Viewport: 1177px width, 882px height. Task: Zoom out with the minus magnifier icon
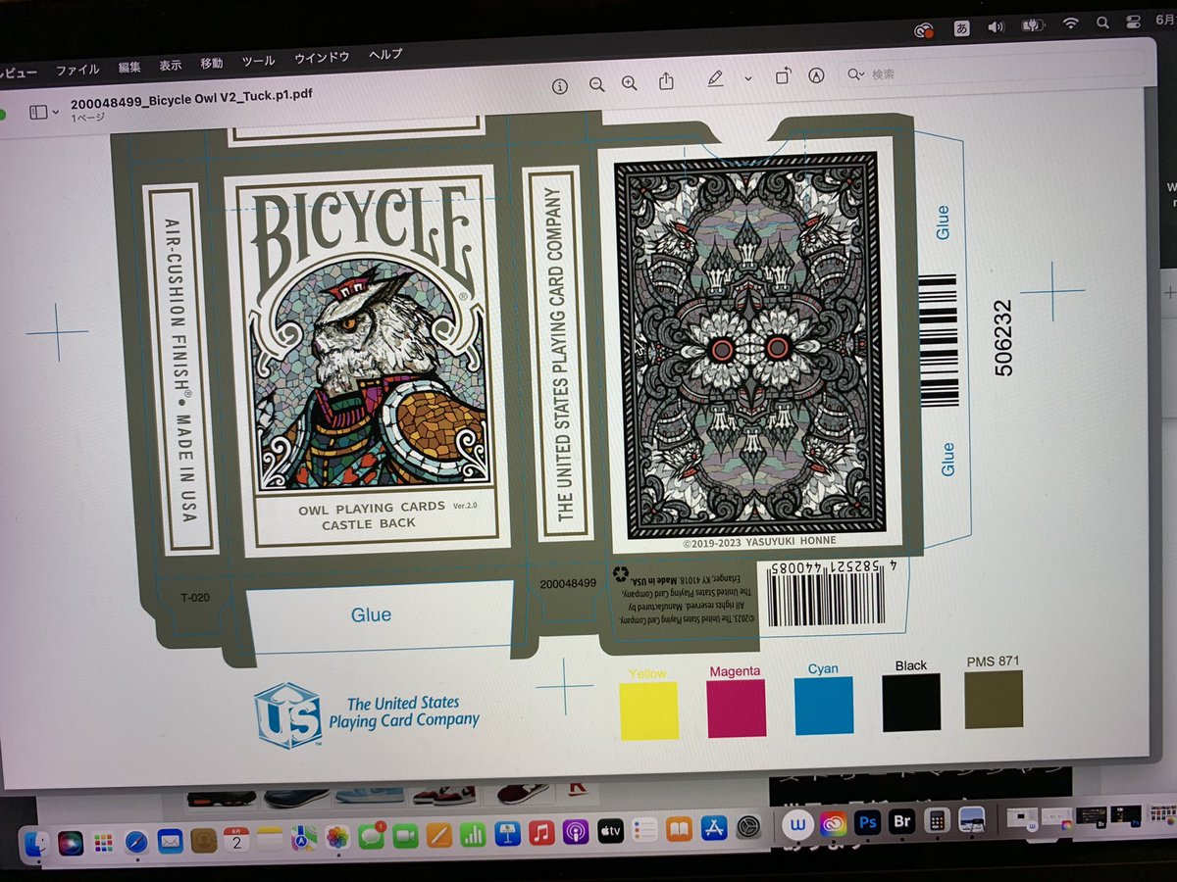[596, 84]
